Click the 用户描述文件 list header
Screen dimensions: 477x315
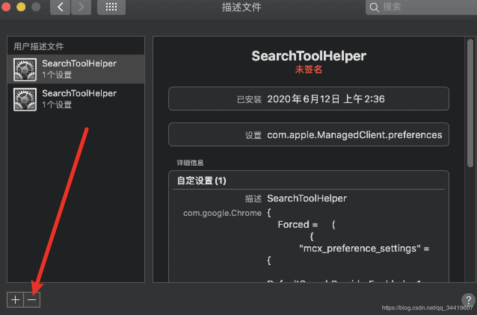(x=39, y=46)
